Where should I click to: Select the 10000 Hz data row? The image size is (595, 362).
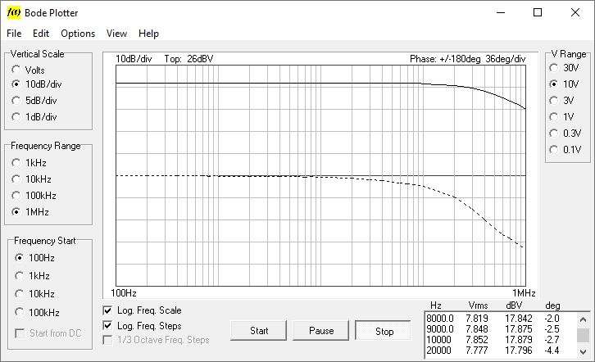pos(501,340)
